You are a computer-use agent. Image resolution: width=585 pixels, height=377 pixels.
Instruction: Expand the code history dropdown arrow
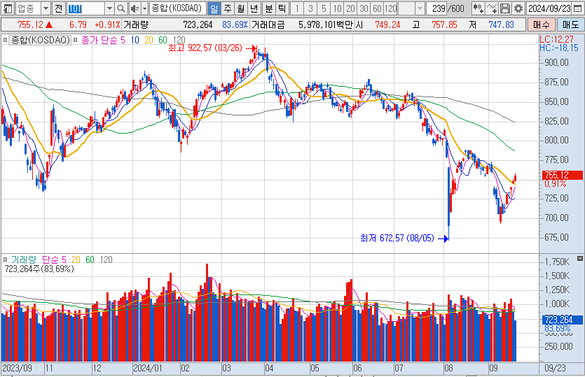[x=109, y=8]
